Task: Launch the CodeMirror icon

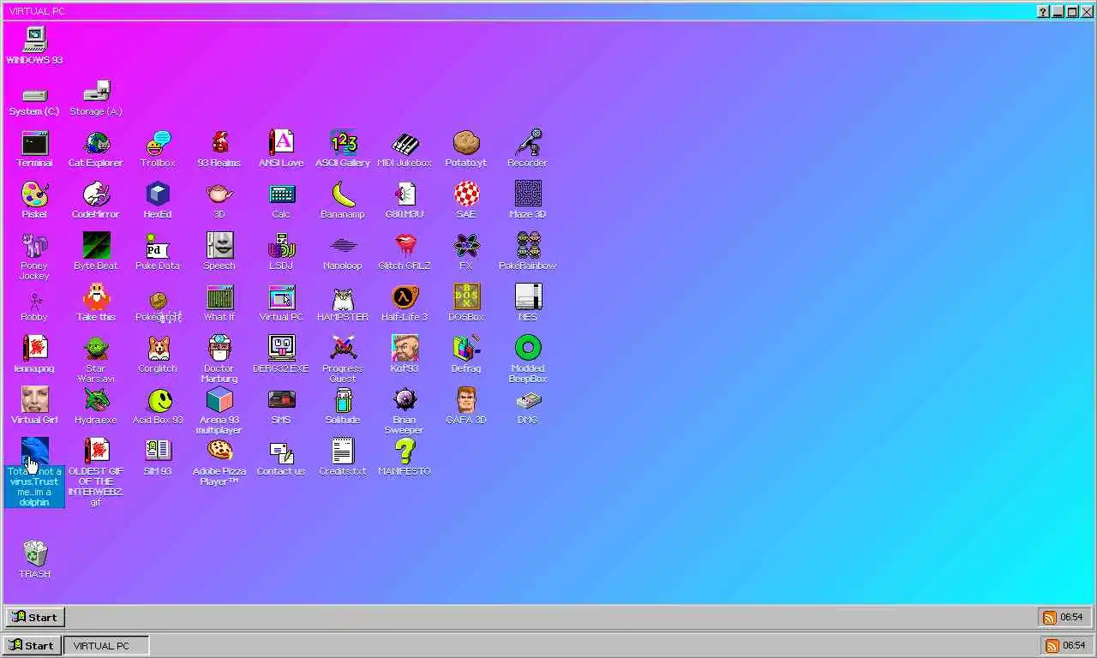Action: click(x=96, y=194)
